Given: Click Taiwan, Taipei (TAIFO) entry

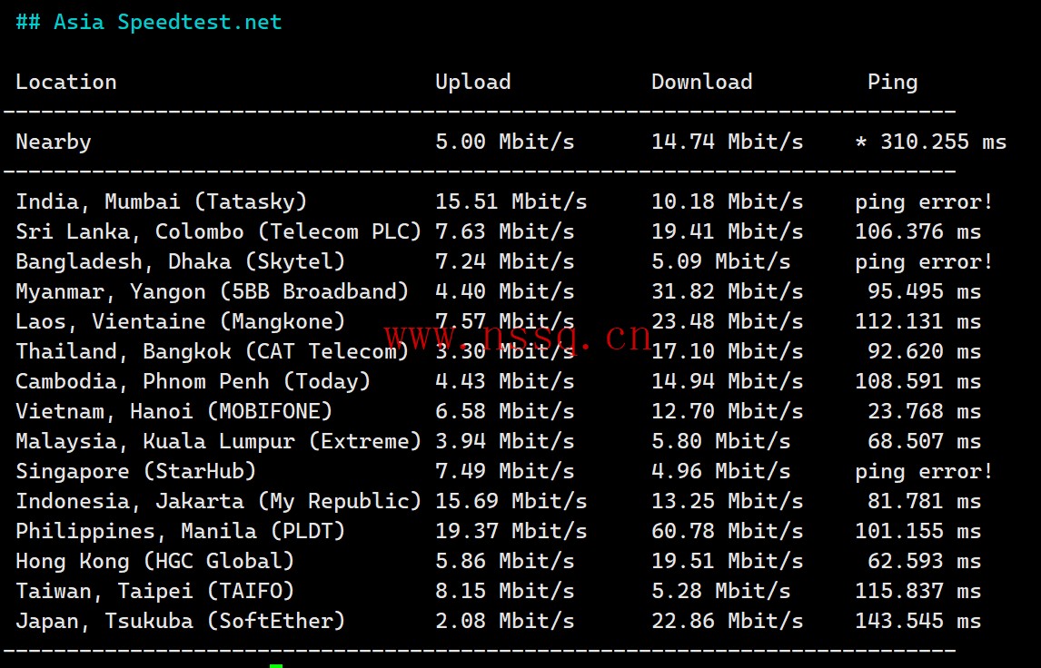Looking at the screenshot, I should point(154,591).
